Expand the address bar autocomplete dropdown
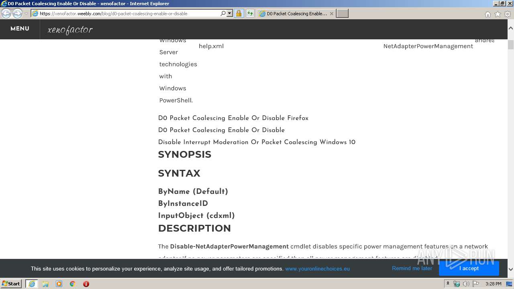Image resolution: width=514 pixels, height=289 pixels. (230, 13)
